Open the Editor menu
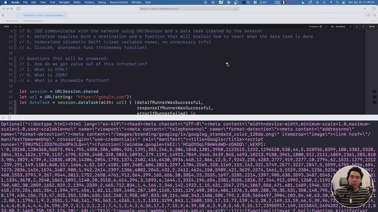Image resolution: width=378 pixels, height=212 pixels. (77, 2)
